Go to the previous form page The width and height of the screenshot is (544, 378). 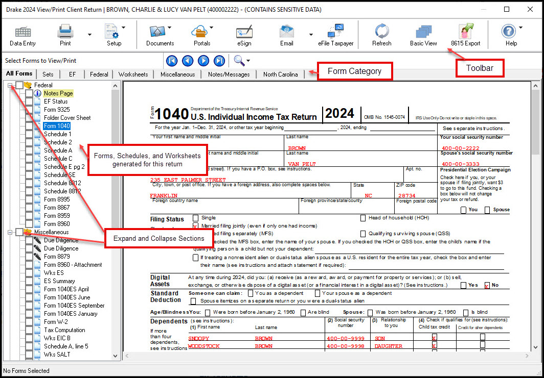click(188, 61)
